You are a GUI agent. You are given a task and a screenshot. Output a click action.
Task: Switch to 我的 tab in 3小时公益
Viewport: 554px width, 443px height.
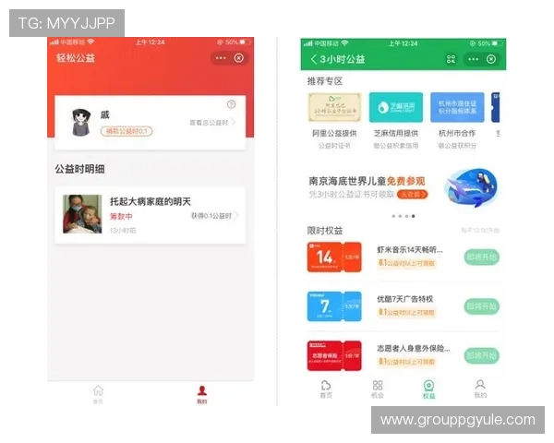click(480, 389)
